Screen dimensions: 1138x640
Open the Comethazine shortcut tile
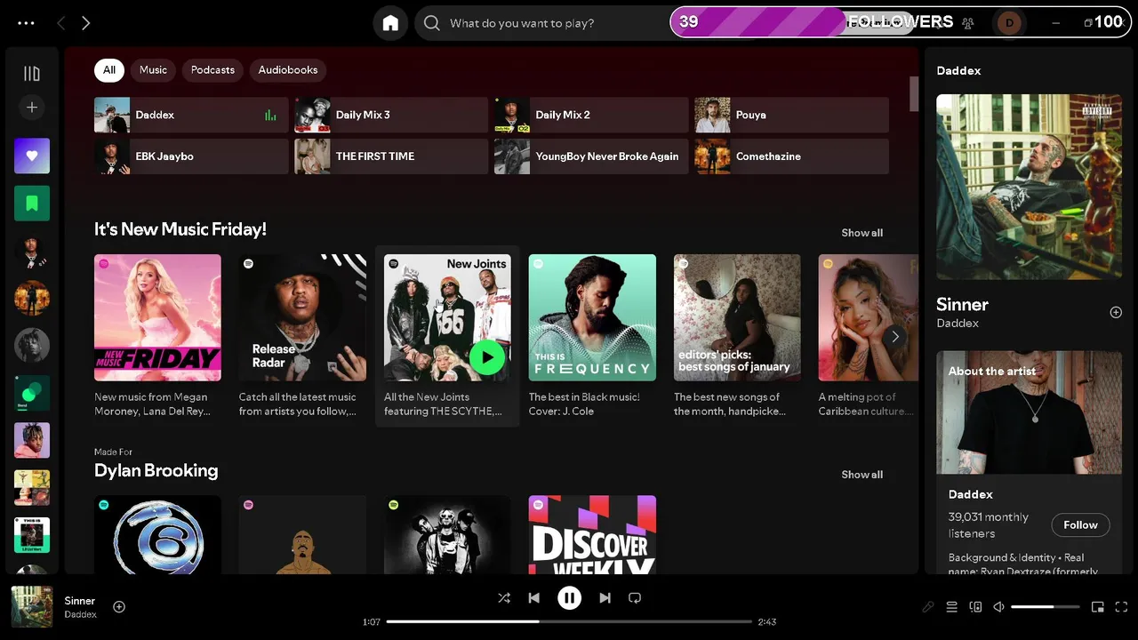(x=791, y=156)
